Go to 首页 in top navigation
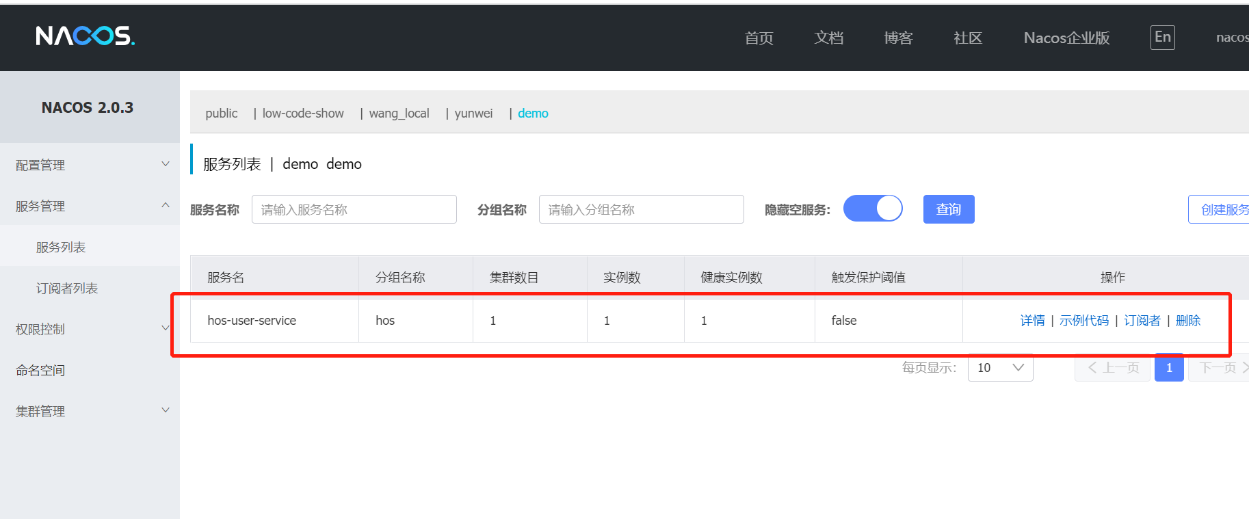 click(x=759, y=38)
